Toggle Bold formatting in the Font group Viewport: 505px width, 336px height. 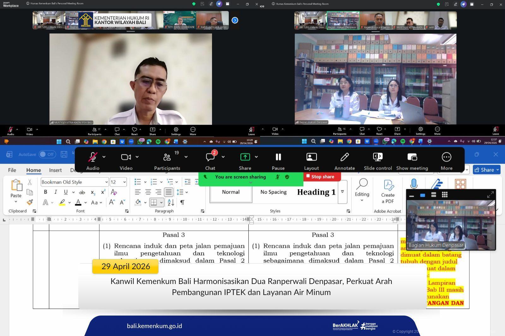(45, 192)
